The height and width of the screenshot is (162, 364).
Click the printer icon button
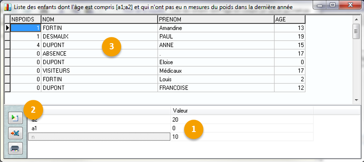(x=15, y=148)
